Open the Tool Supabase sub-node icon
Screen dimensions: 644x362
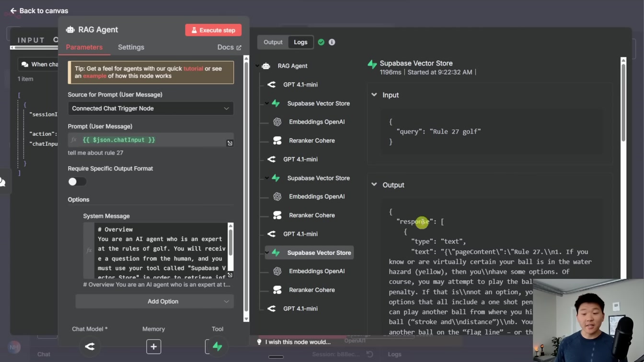click(217, 347)
